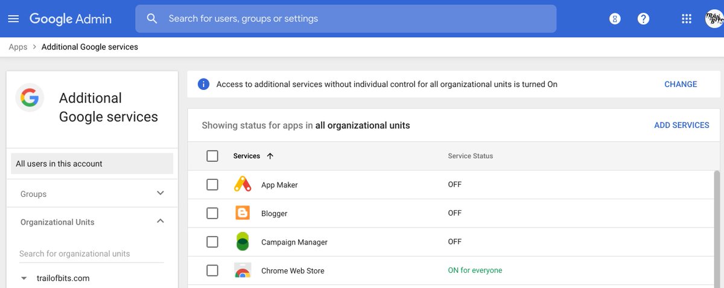This screenshot has height=288, width=724.
Task: Click the Services column header
Action: click(247, 156)
